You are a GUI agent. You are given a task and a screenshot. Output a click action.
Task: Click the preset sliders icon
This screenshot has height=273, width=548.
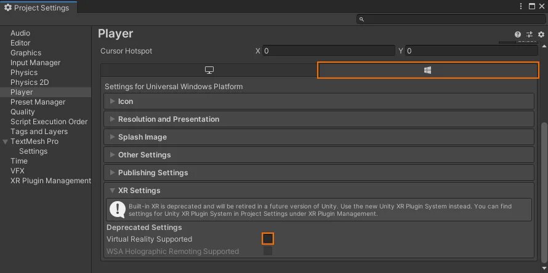(530, 34)
